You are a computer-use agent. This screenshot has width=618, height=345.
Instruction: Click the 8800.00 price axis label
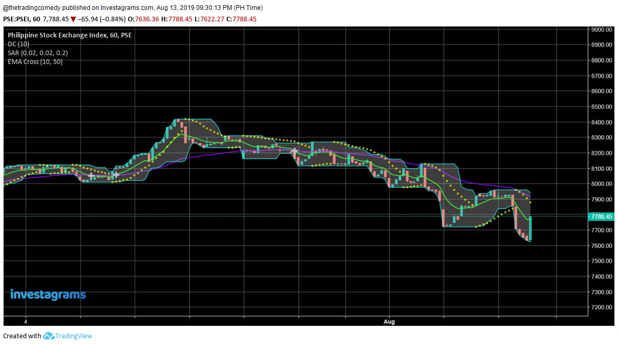tap(601, 60)
